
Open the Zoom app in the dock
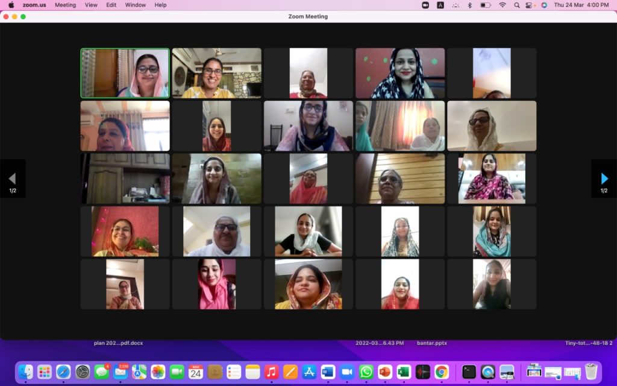(346, 372)
